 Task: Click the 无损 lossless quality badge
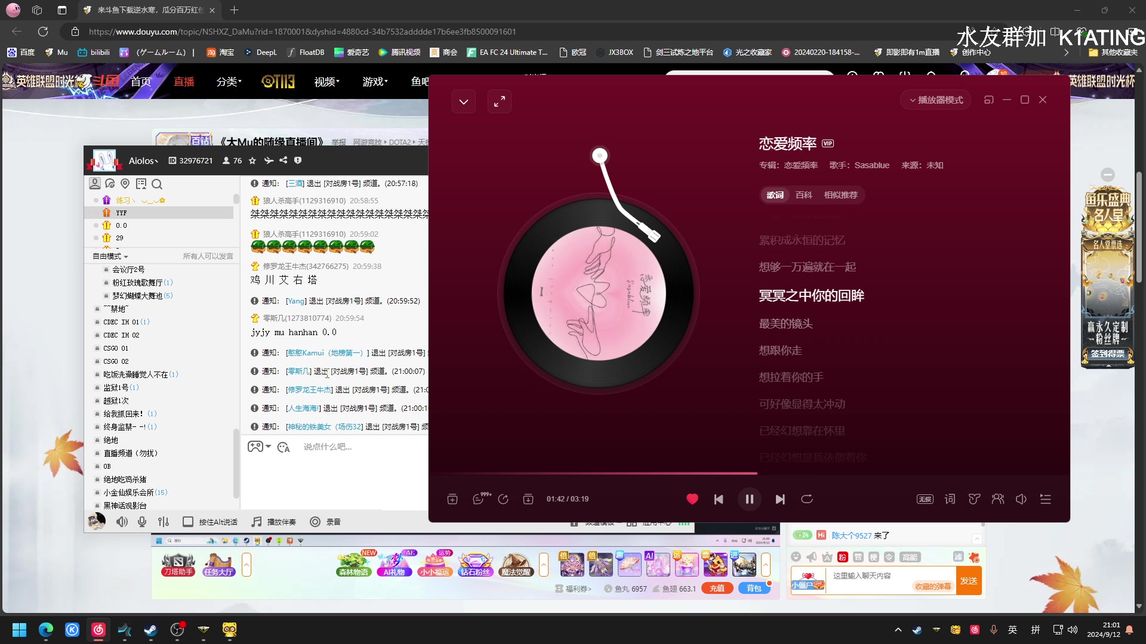925,499
